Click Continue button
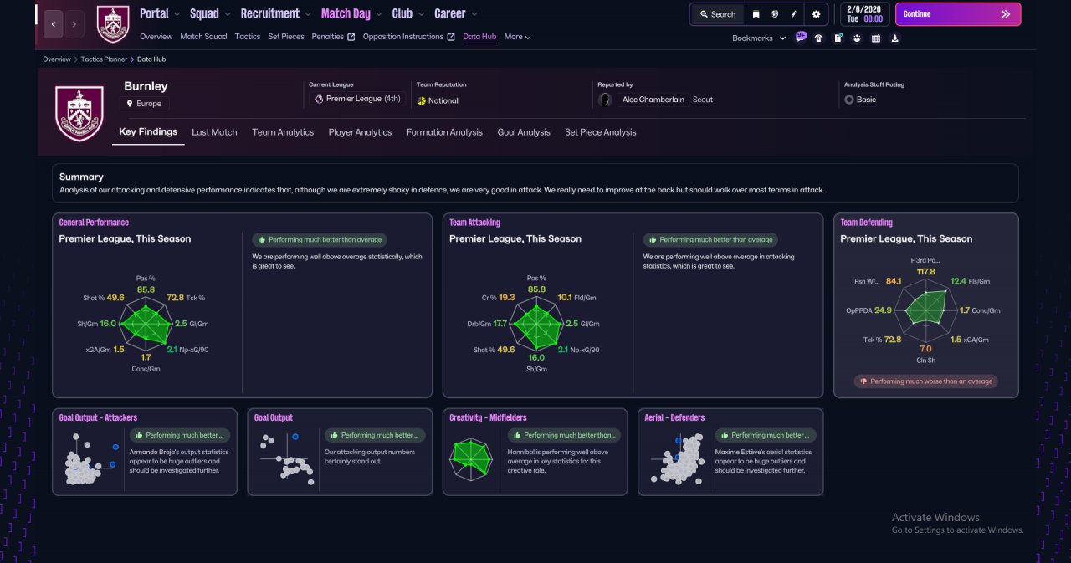 point(958,14)
